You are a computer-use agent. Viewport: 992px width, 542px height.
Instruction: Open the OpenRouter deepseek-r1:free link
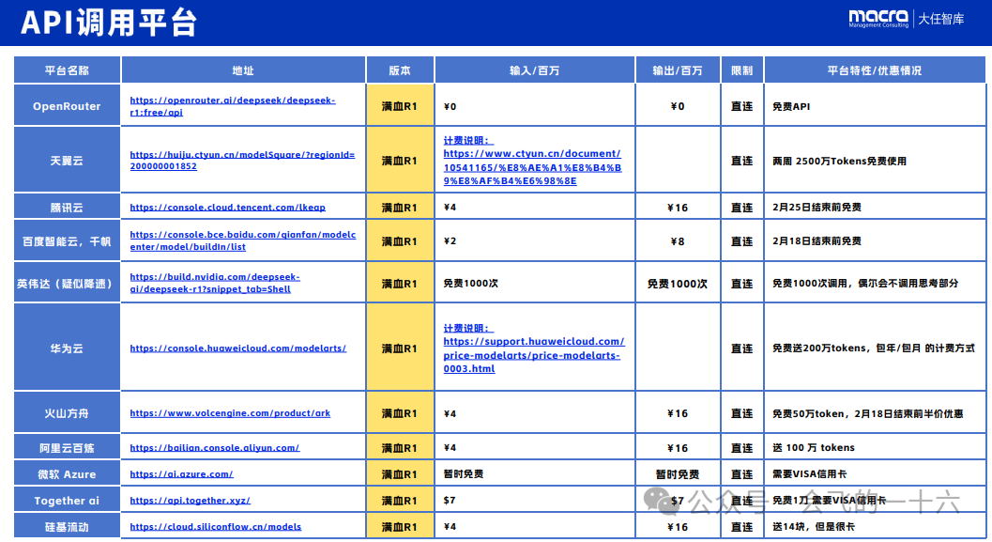[x=233, y=106]
